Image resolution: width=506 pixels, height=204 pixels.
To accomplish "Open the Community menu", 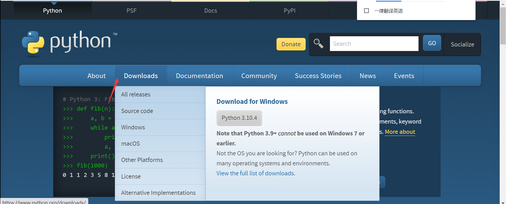I will pyautogui.click(x=259, y=76).
